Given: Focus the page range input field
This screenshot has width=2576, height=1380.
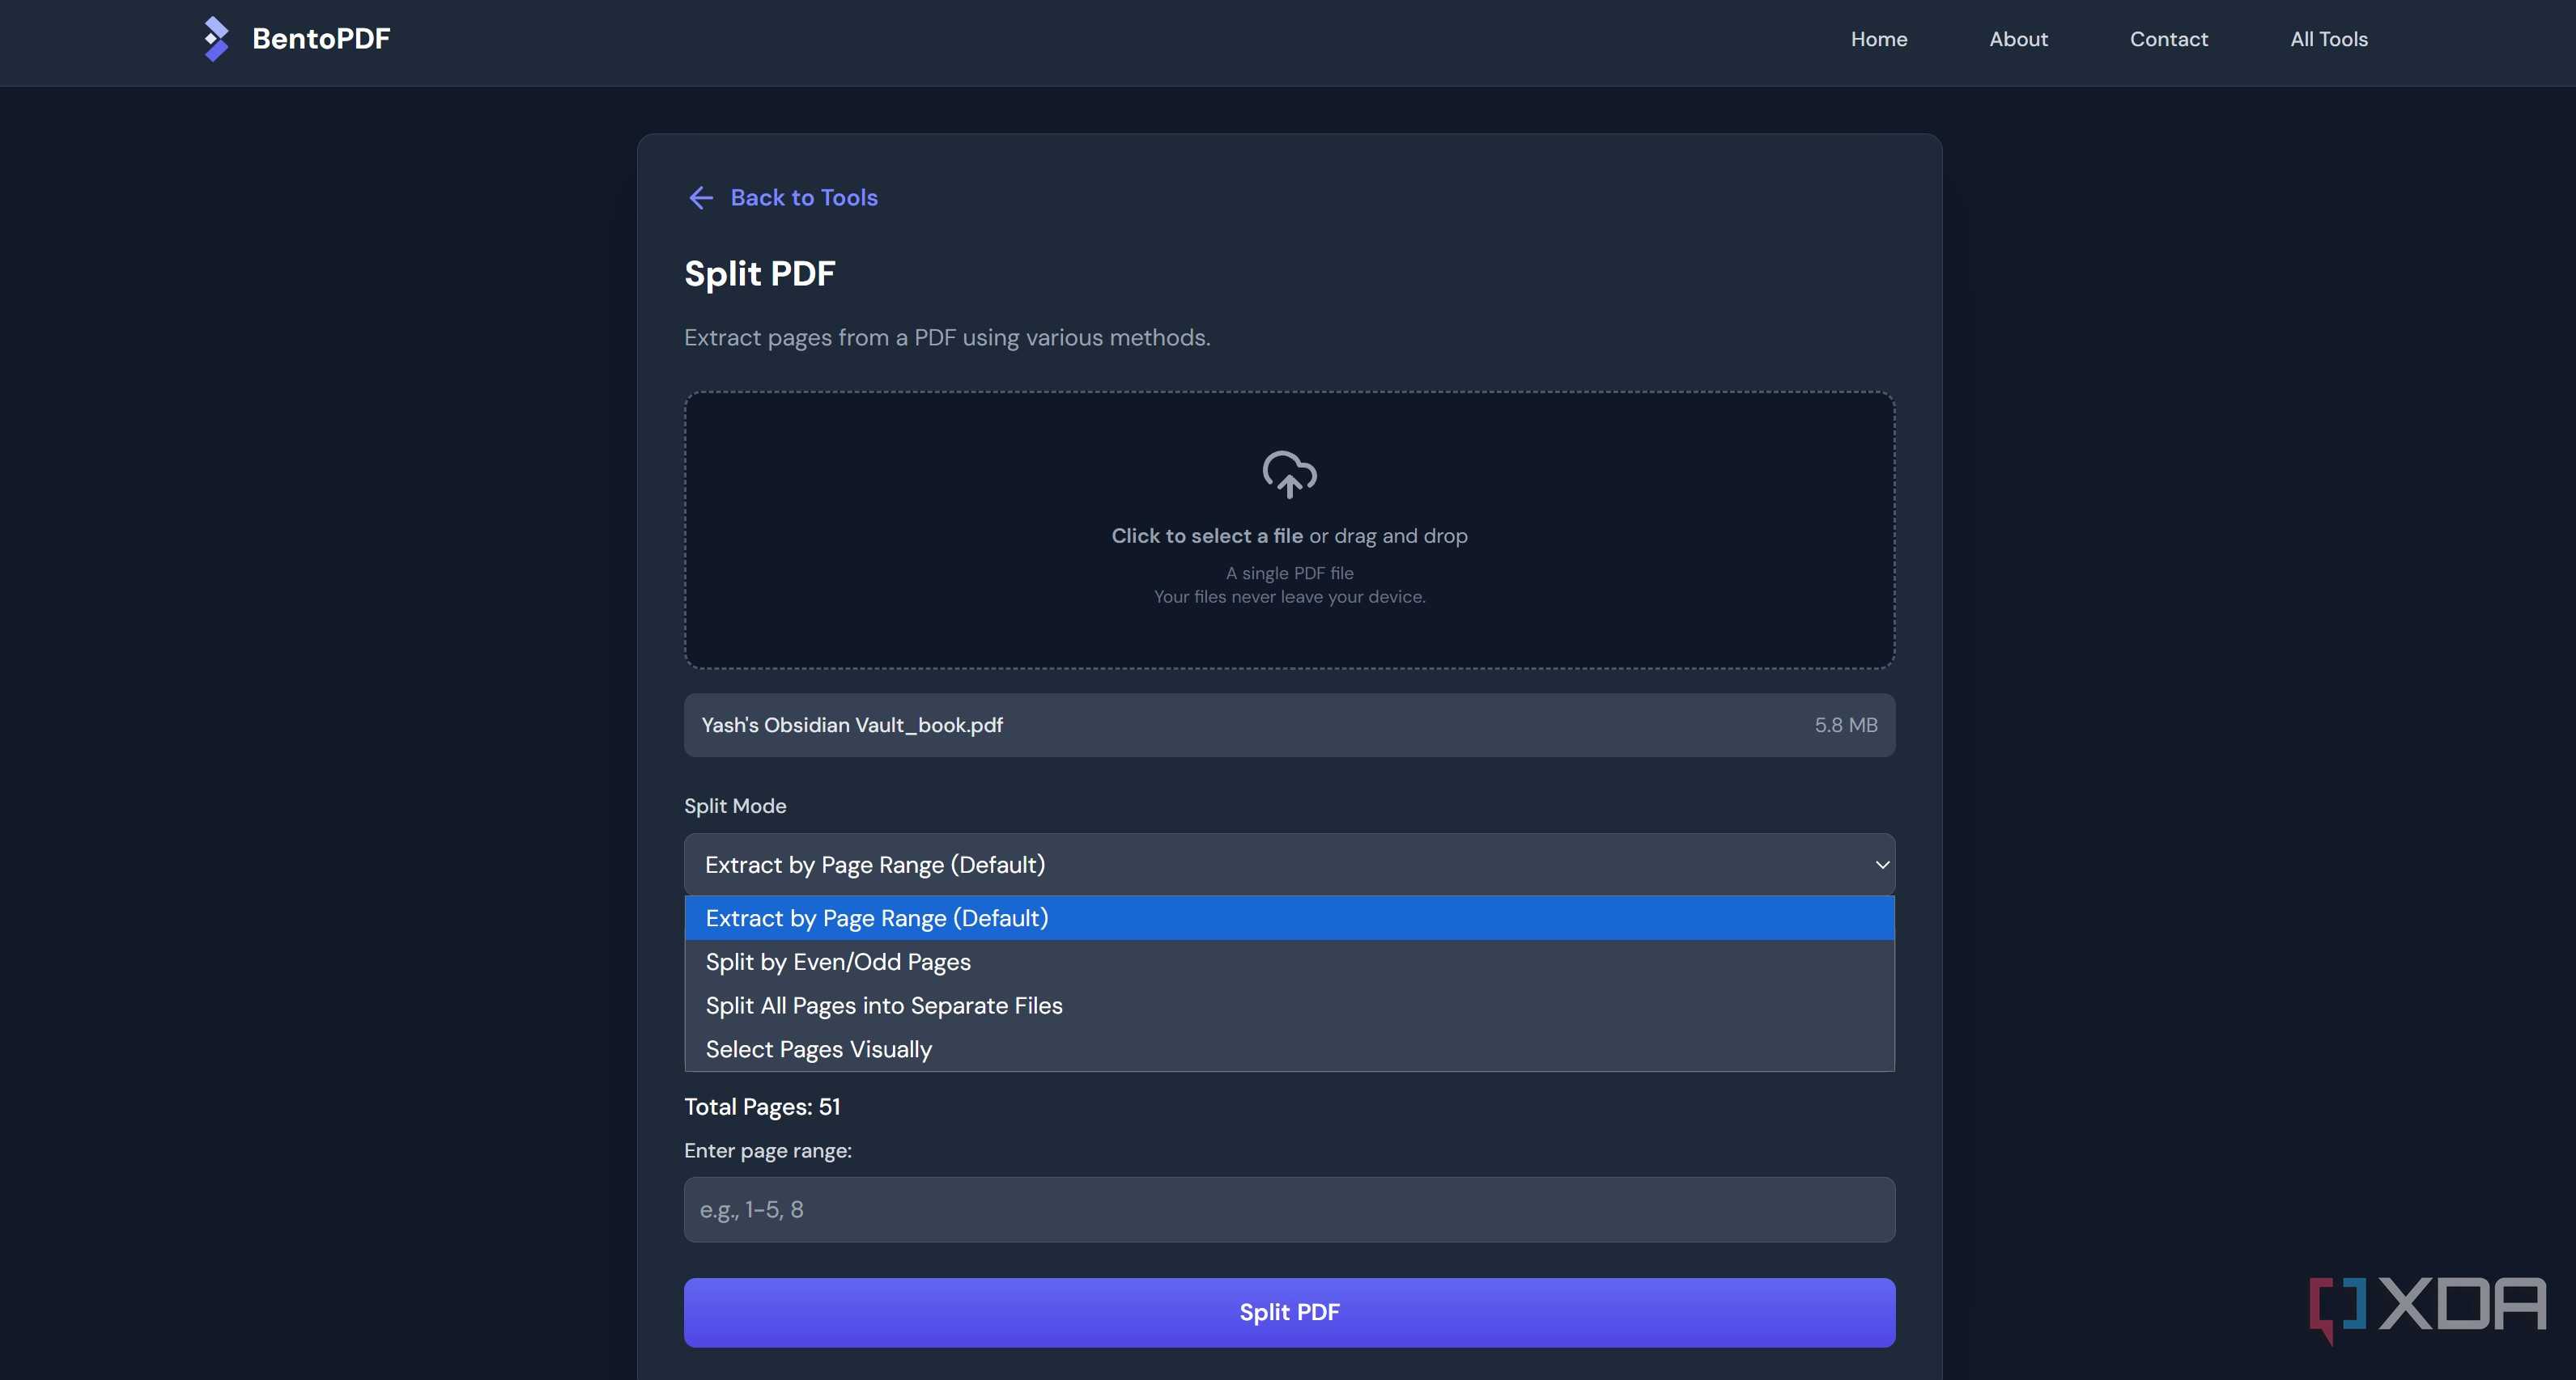Looking at the screenshot, I should click(1289, 1209).
